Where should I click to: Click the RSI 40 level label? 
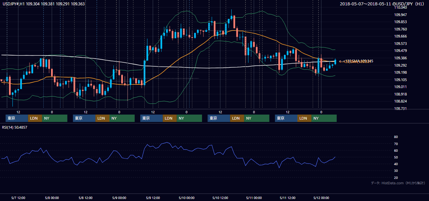pos(396,164)
